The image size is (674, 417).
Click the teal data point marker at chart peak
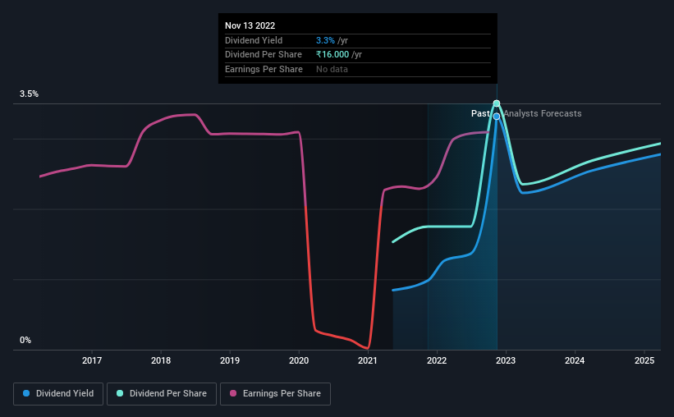click(x=497, y=103)
